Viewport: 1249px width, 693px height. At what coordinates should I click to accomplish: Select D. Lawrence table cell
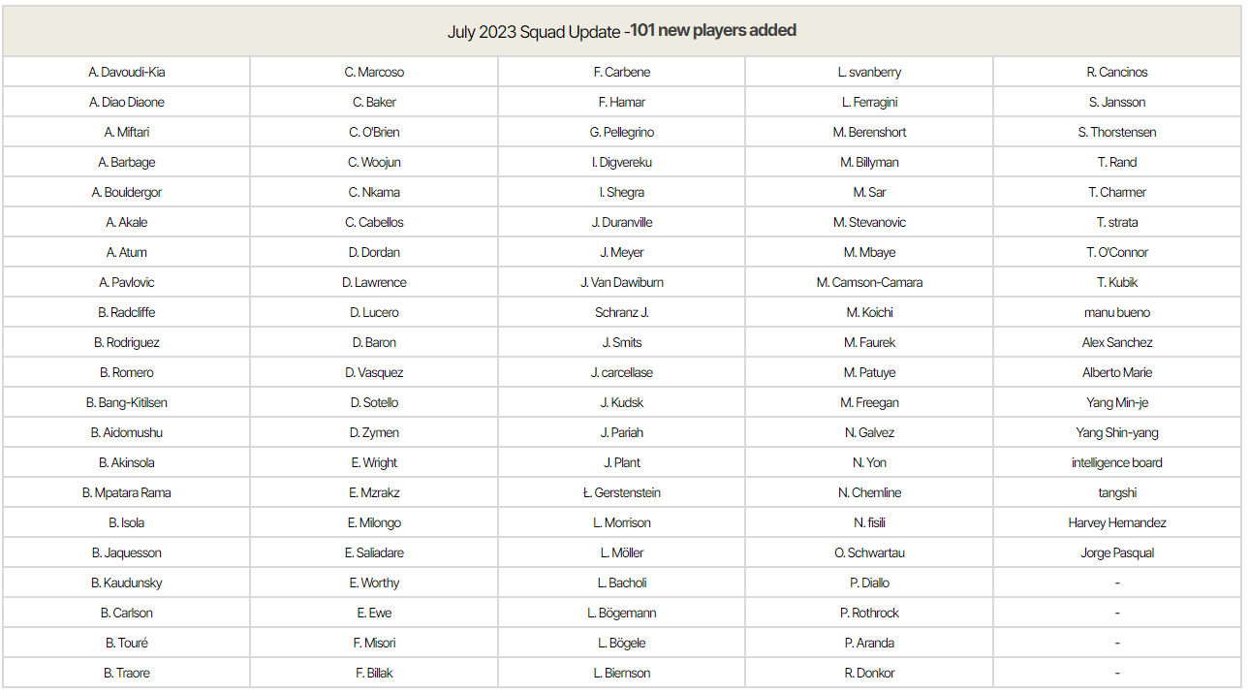(374, 283)
